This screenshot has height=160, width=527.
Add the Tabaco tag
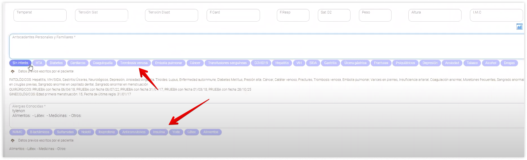(472, 63)
